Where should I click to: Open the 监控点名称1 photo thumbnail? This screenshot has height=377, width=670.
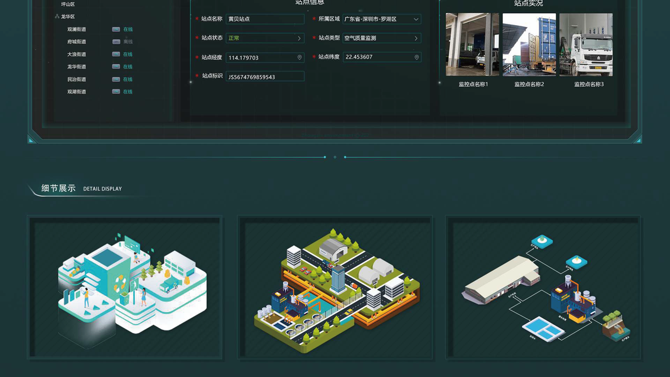point(472,45)
